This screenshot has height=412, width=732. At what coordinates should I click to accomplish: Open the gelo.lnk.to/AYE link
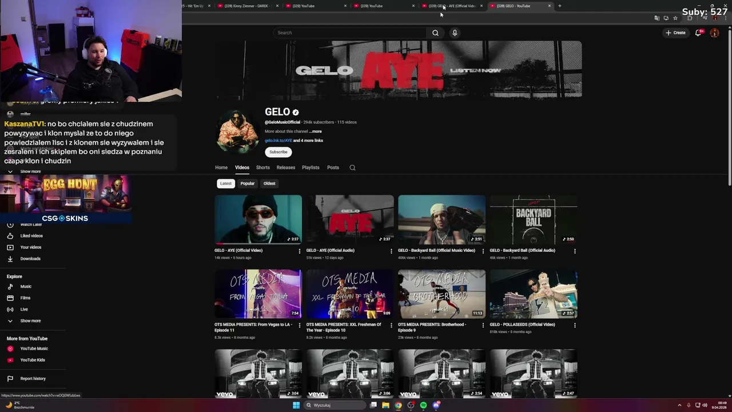279,141
